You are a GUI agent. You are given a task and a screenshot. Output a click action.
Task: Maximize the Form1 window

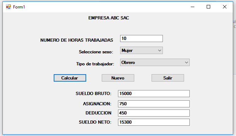coord(208,7)
